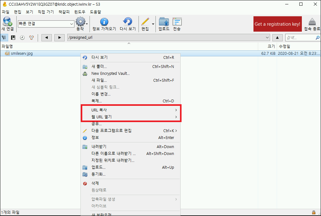Go up to the parent folder arrow
321x216 pixels.
pyautogui.click(x=277, y=38)
